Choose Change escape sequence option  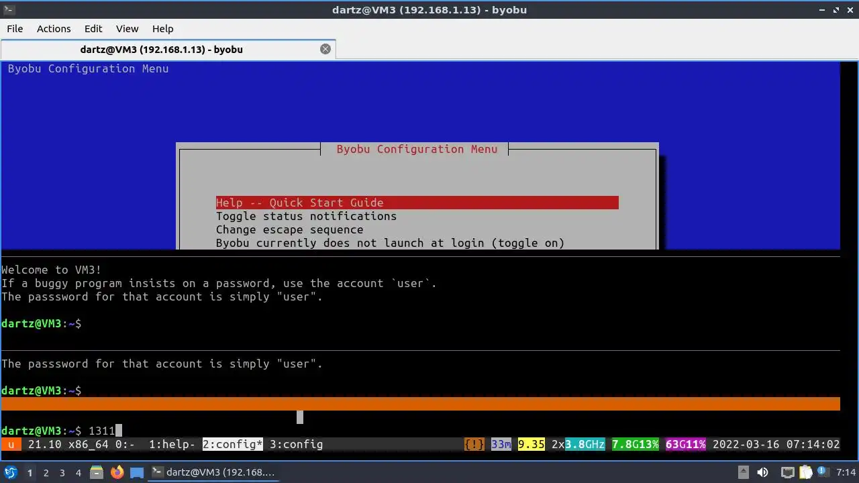click(289, 229)
